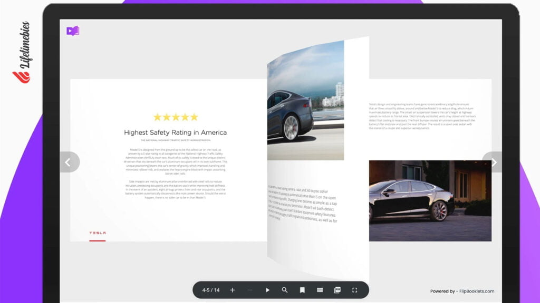Click the black Tesla car photo

click(x=430, y=200)
